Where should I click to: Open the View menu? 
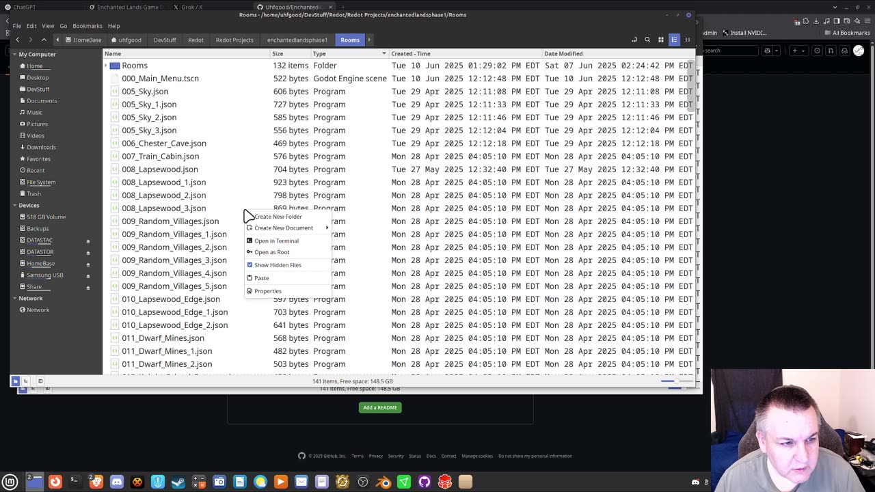(x=48, y=26)
